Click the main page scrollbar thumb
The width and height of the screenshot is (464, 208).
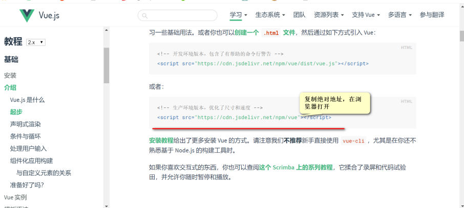(461, 36)
